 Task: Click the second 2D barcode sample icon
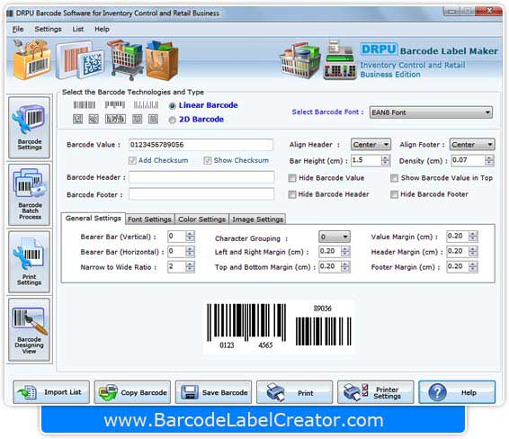94,119
